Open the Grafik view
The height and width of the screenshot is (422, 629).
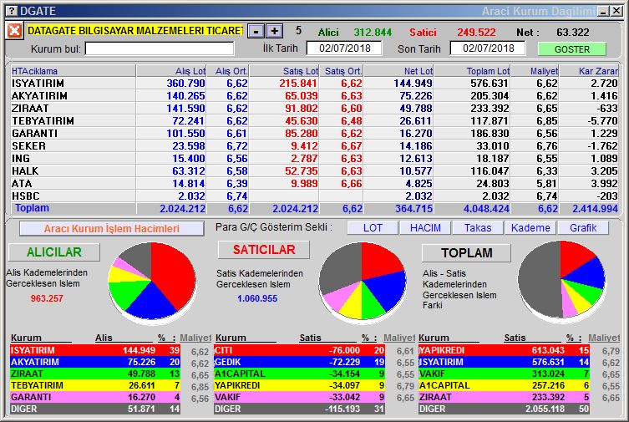583,228
